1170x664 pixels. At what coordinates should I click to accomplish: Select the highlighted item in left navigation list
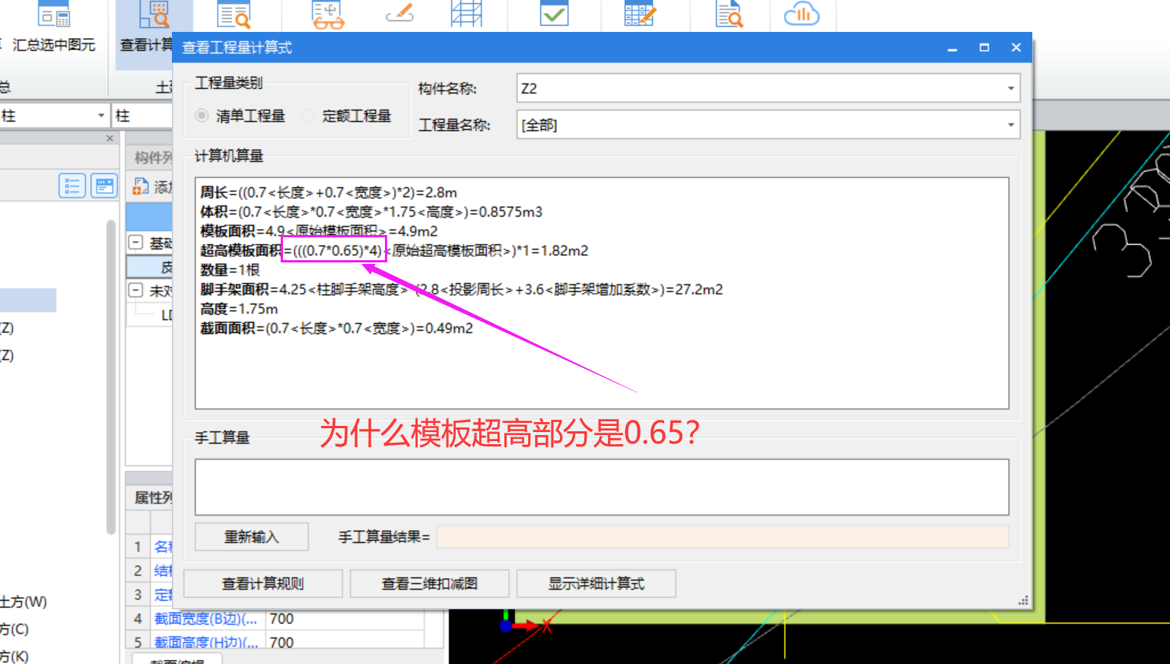28,300
